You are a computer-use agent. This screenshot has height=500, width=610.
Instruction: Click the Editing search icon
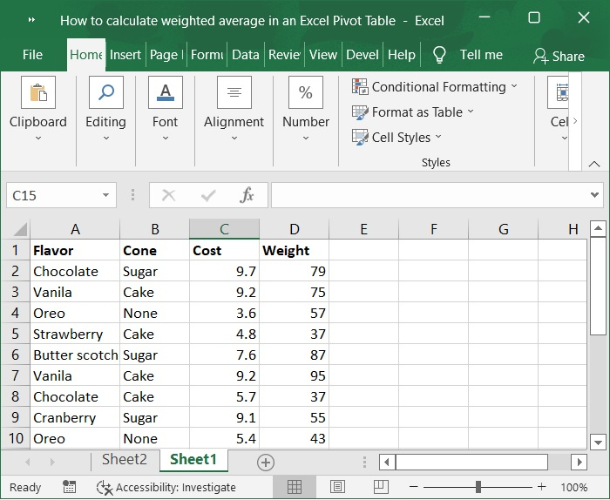tap(105, 93)
